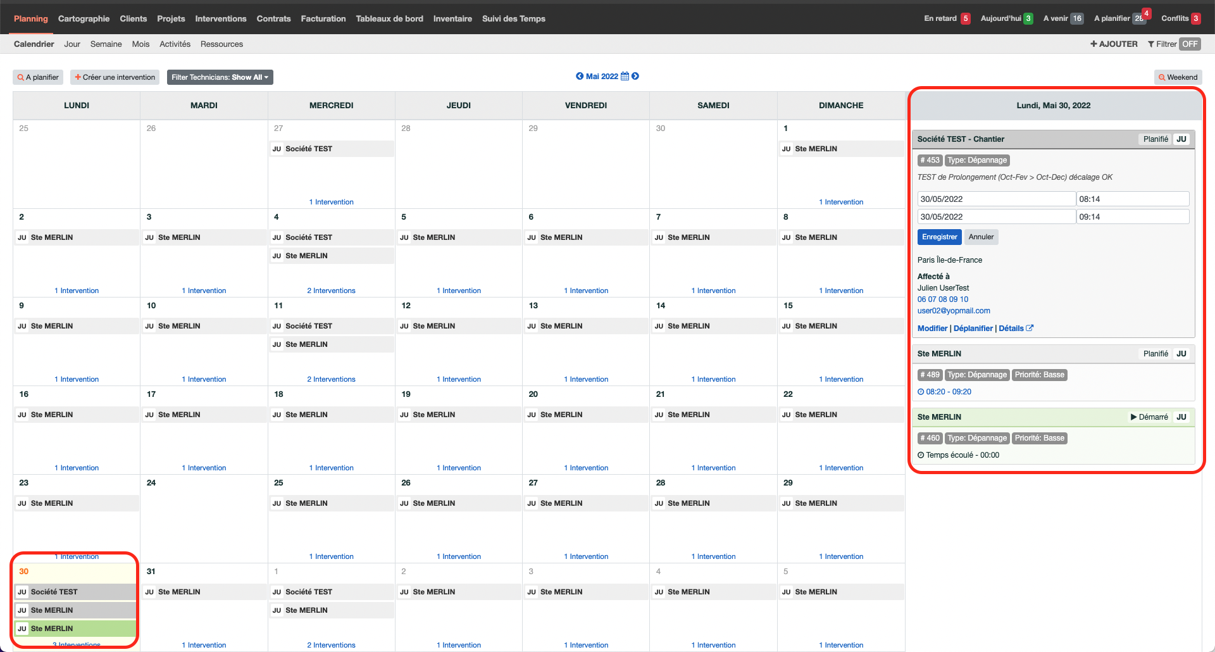The height and width of the screenshot is (652, 1215).
Task: Click the Démarré play status badge
Action: [x=1149, y=417]
